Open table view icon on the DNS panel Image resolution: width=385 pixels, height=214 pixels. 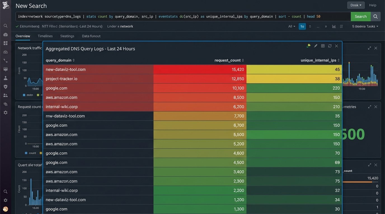point(323,46)
